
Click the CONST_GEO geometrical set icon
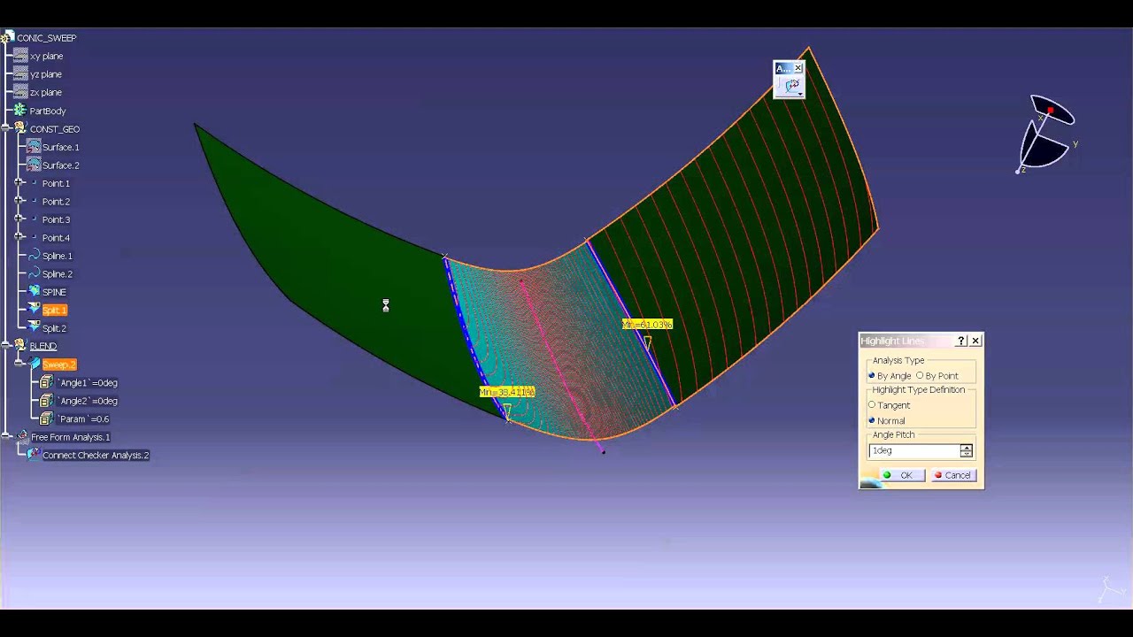[x=20, y=128]
